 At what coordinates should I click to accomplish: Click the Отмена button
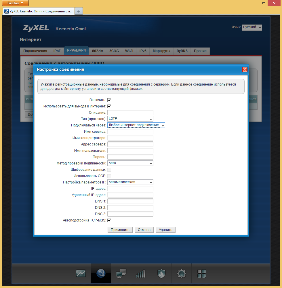tap(144, 230)
